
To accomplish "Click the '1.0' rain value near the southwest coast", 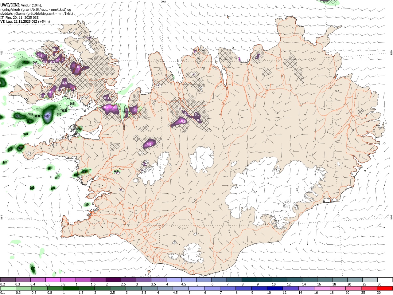I will click(x=86, y=204).
